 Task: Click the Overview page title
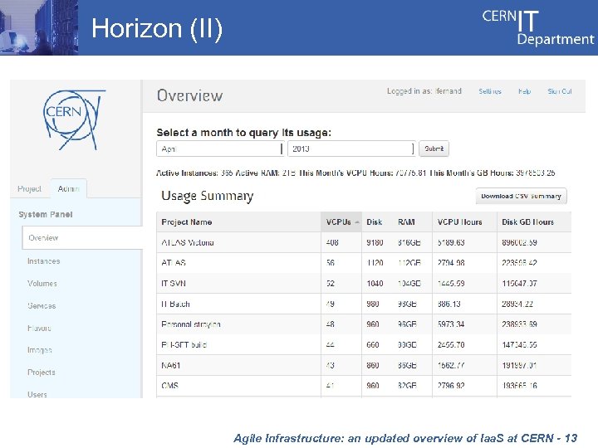189,95
